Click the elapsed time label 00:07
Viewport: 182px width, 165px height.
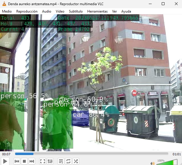coord(6,154)
